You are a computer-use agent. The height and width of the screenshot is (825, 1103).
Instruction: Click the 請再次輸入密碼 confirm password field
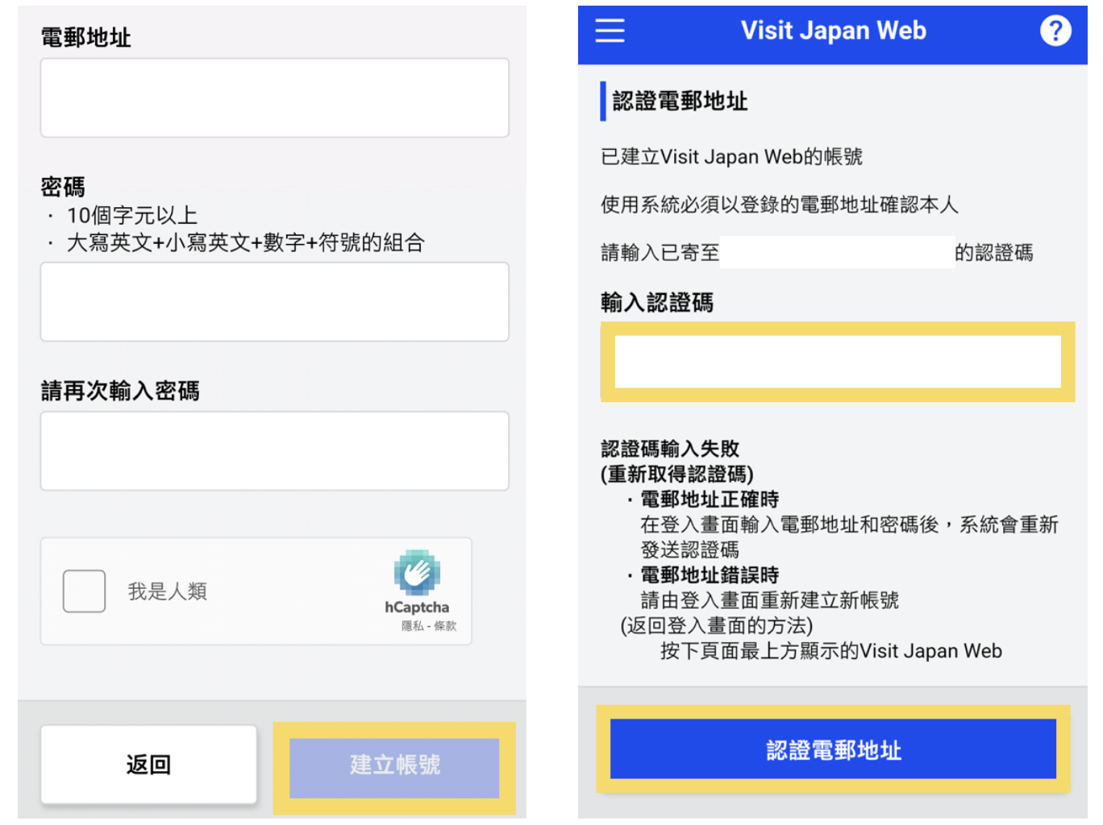274,450
